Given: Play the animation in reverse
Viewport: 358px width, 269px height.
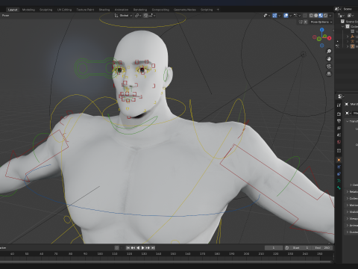Looking at the screenshot, I should pyautogui.click(x=138, y=248).
